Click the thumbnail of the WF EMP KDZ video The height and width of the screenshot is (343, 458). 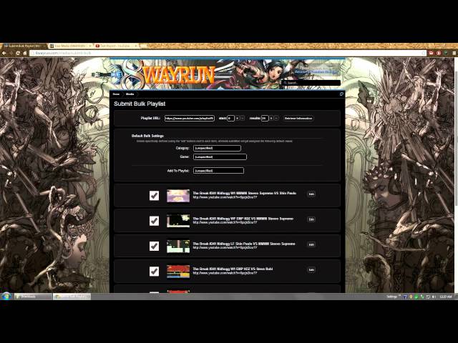click(x=178, y=221)
